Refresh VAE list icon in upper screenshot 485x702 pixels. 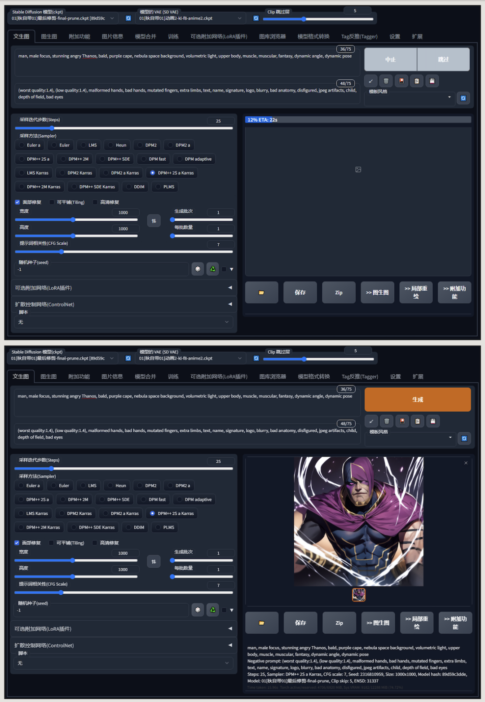(x=256, y=18)
